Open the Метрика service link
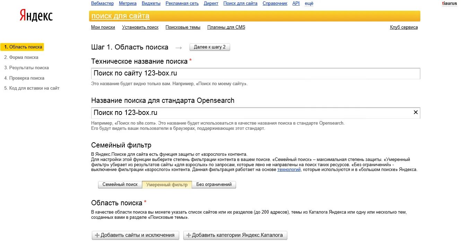The image size is (462, 252). 128,3
